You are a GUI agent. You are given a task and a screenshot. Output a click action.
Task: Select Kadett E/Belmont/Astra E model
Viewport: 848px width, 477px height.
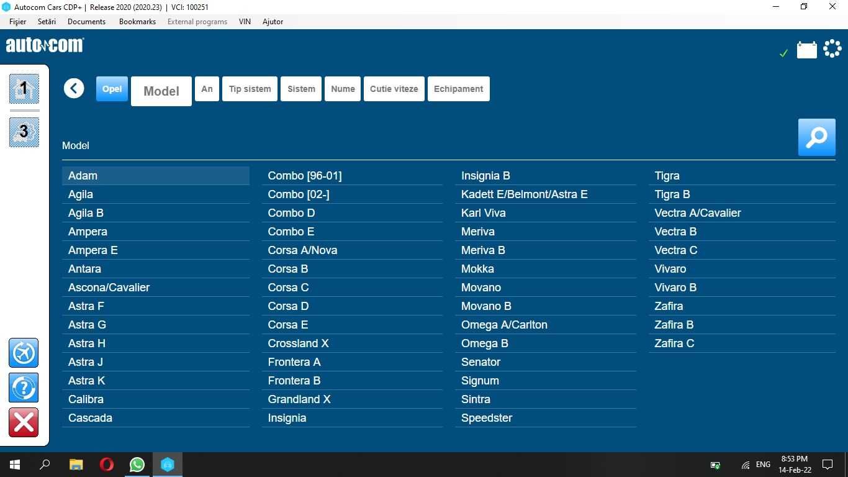(546, 194)
